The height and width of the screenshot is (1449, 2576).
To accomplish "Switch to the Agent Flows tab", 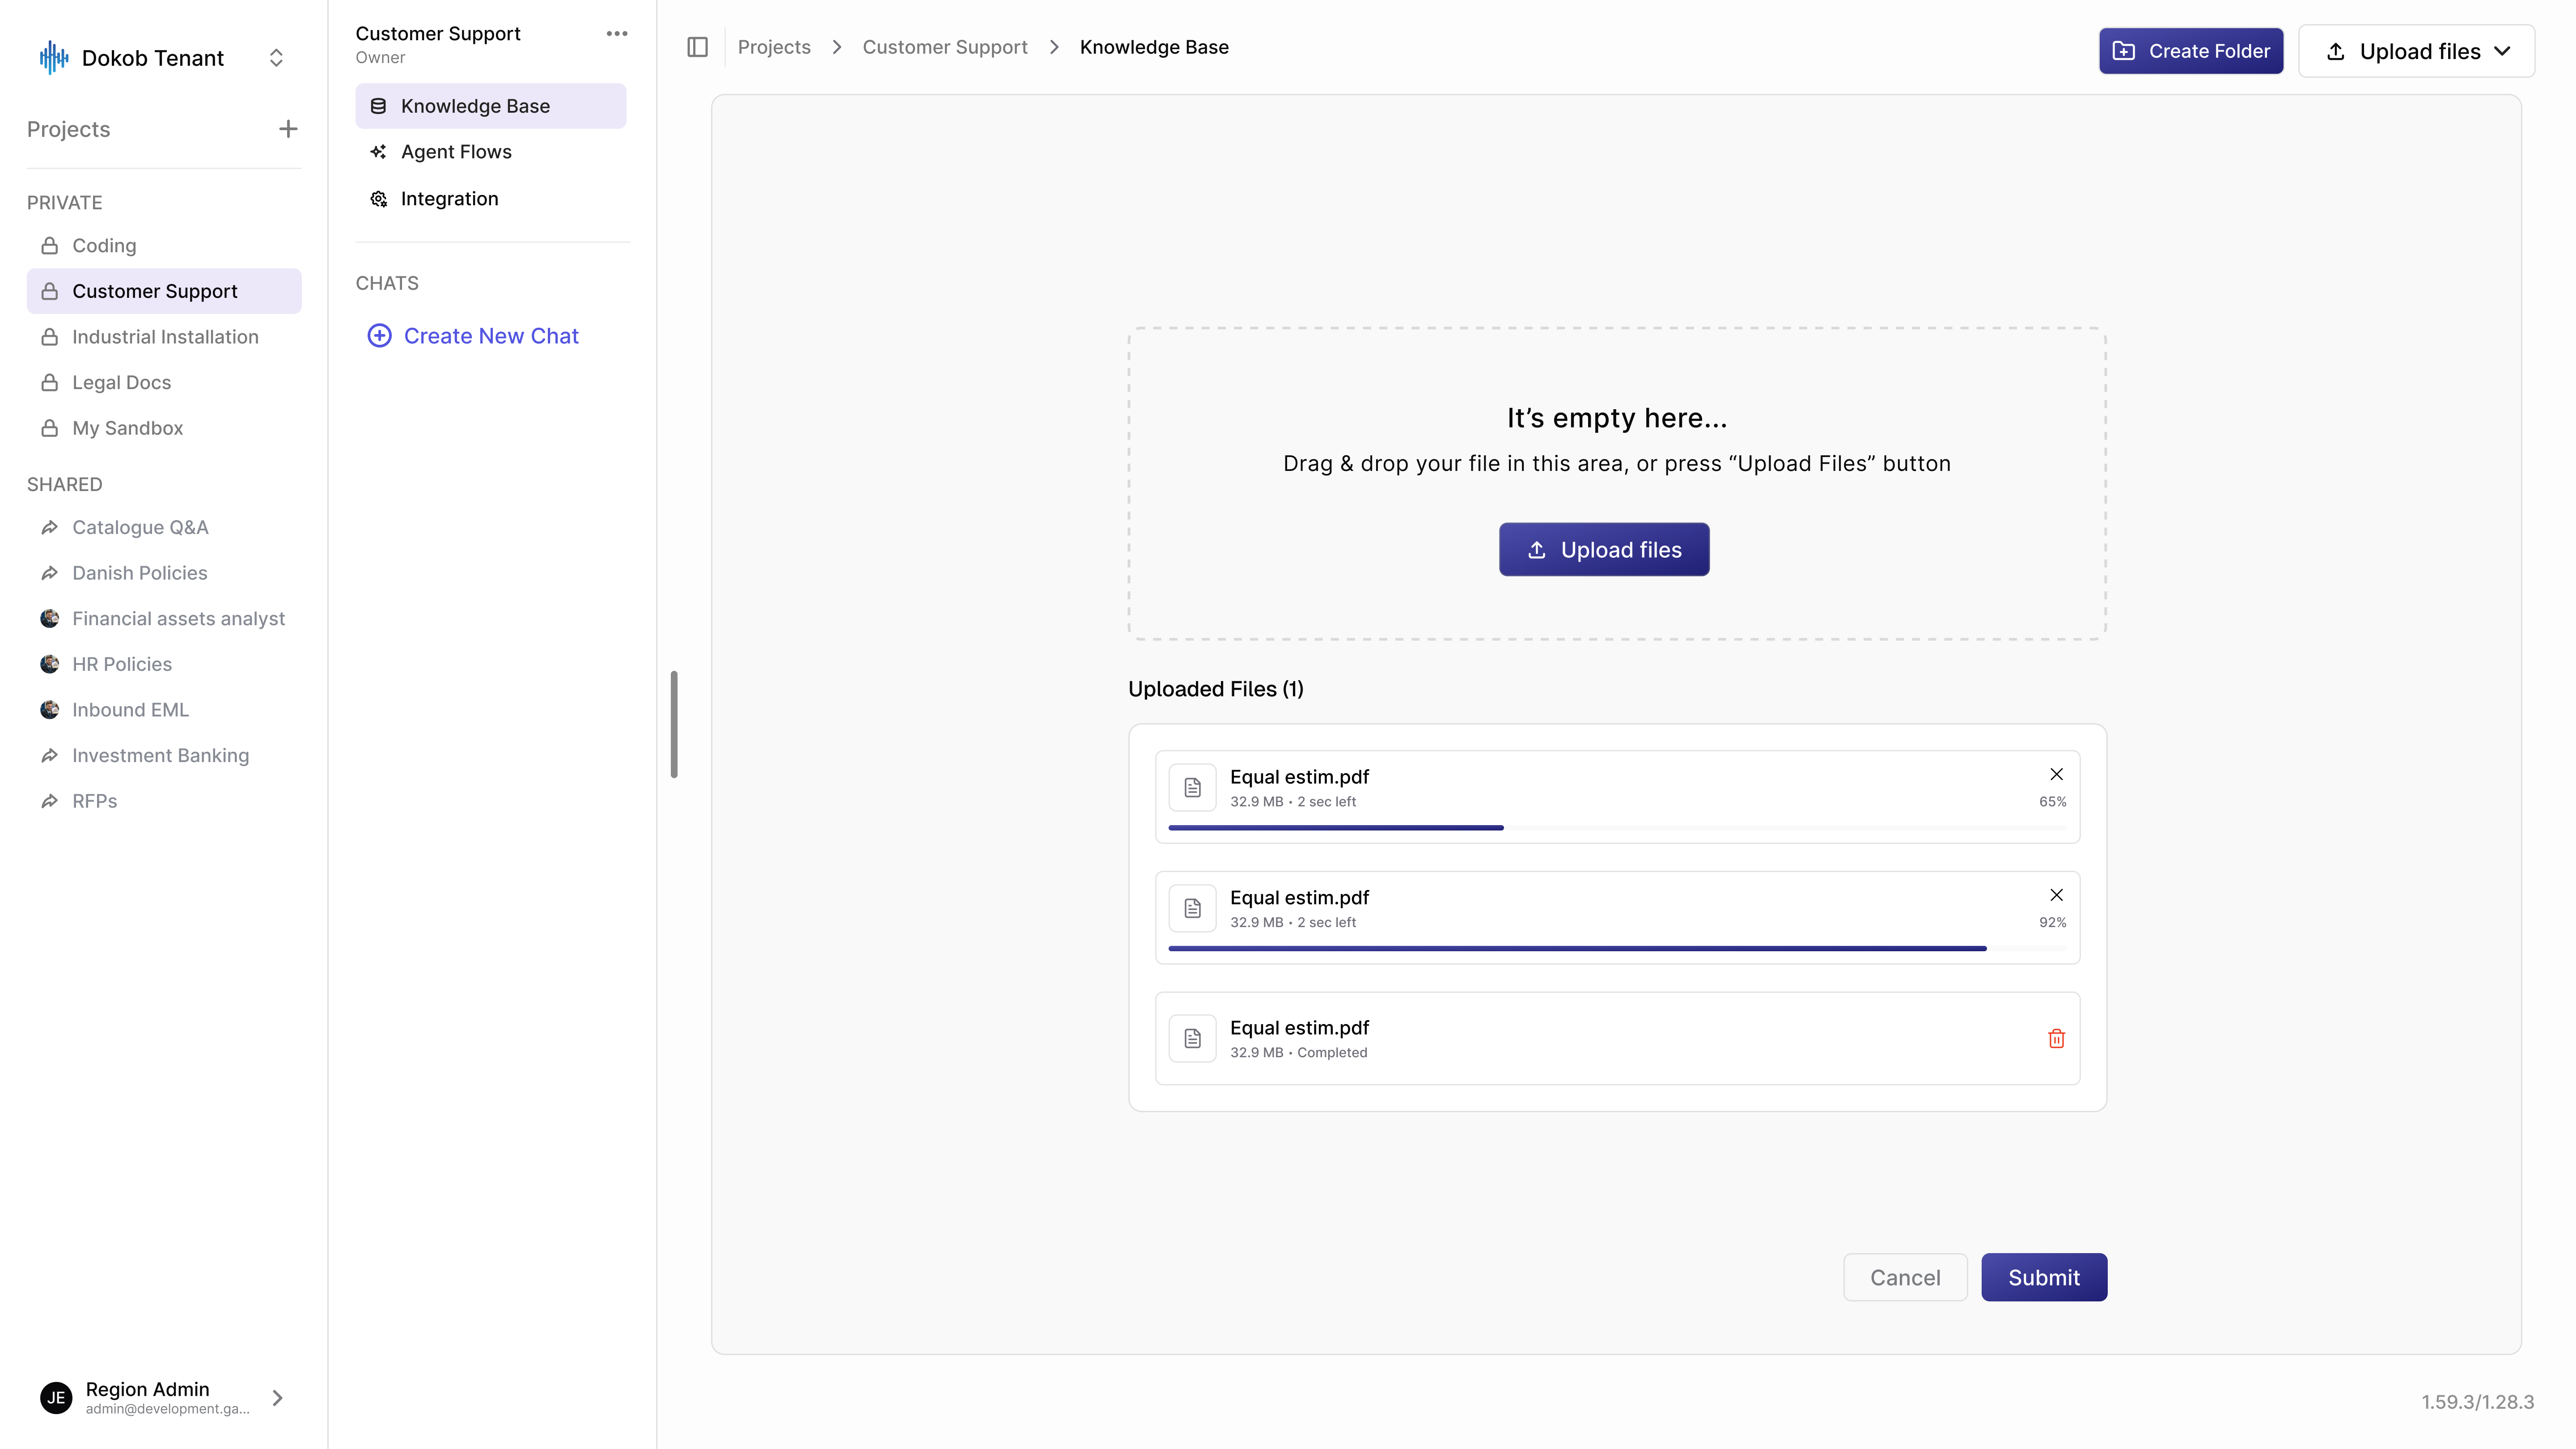I will coord(491,152).
